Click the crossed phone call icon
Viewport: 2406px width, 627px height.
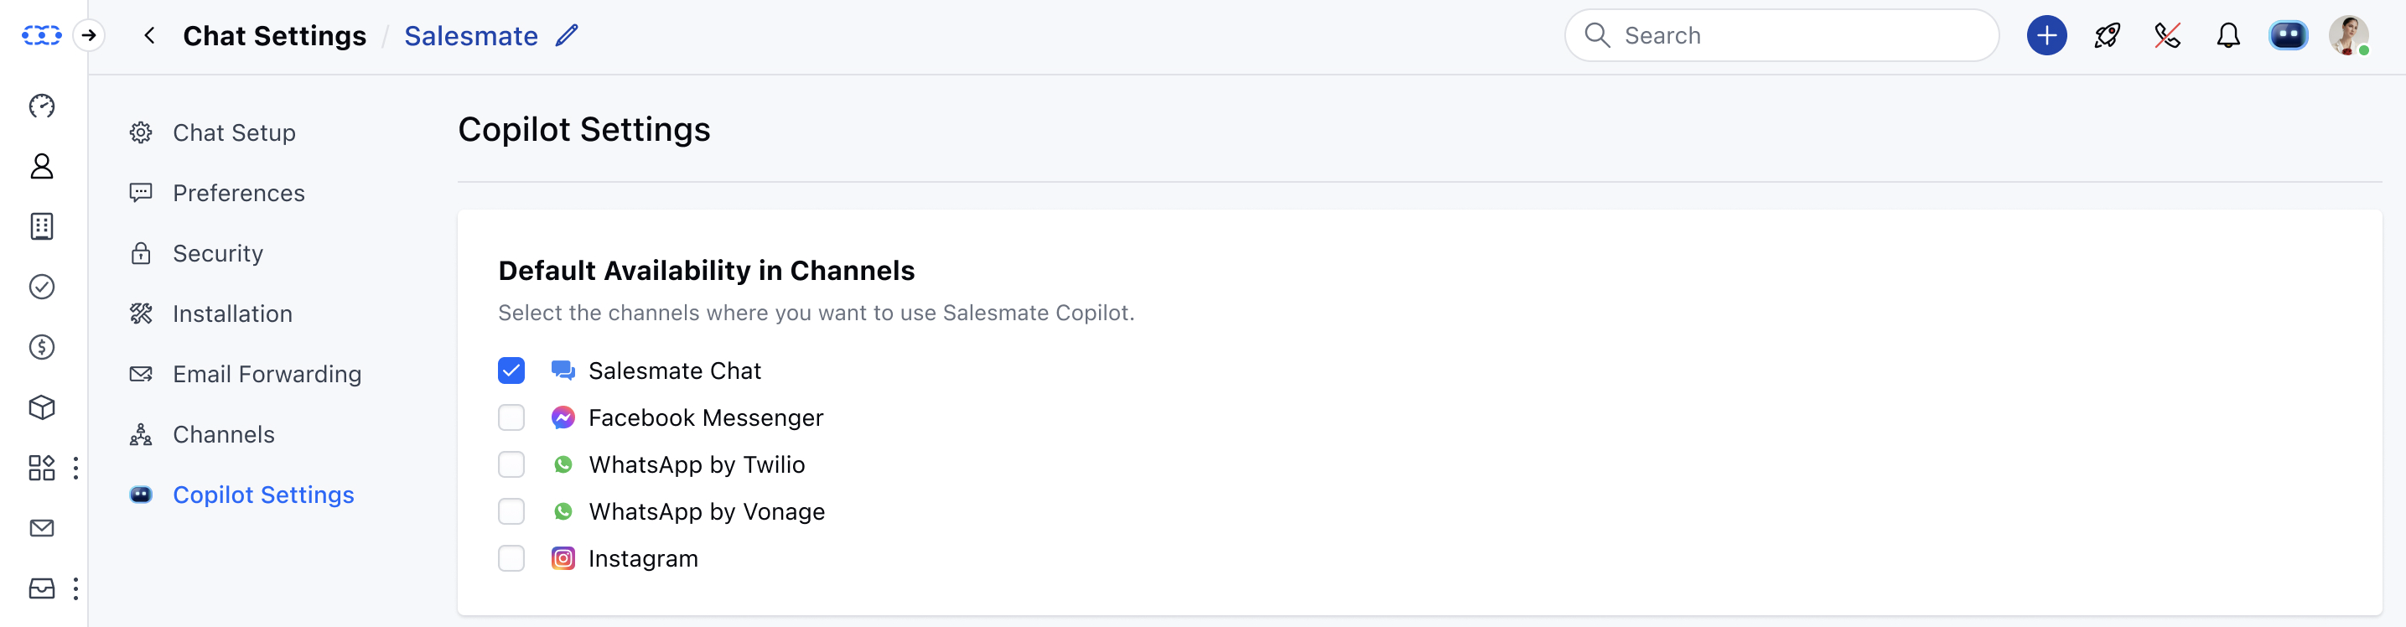[x=2168, y=35]
